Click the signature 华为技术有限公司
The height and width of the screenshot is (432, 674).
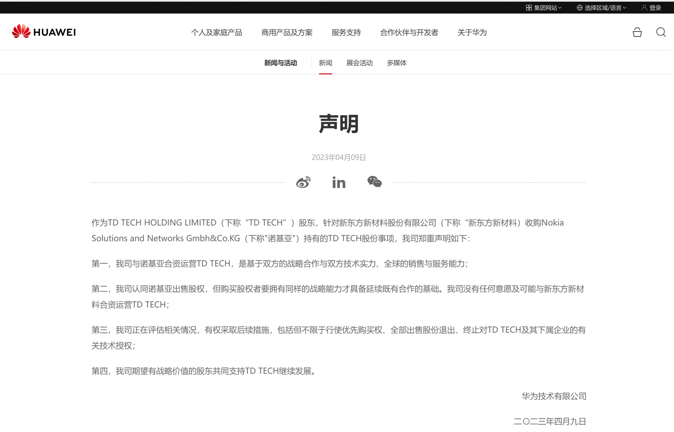(x=554, y=397)
